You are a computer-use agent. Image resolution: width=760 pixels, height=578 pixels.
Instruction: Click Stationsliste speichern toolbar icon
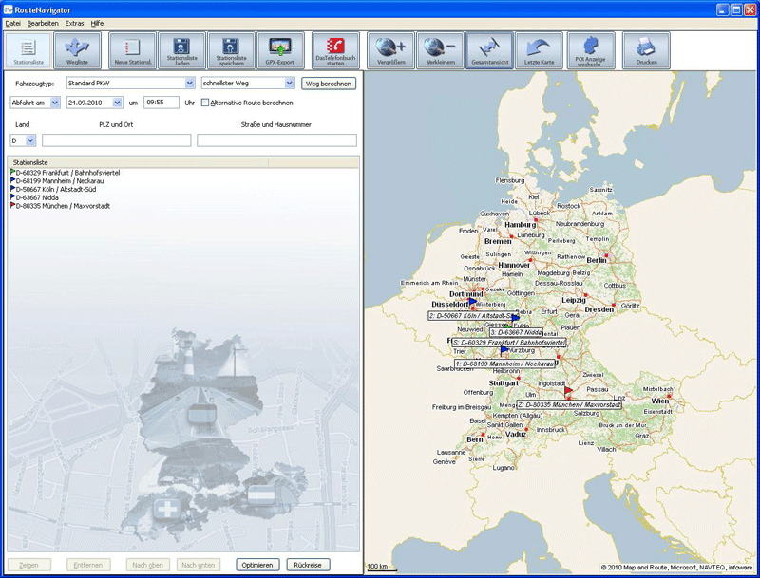231,50
